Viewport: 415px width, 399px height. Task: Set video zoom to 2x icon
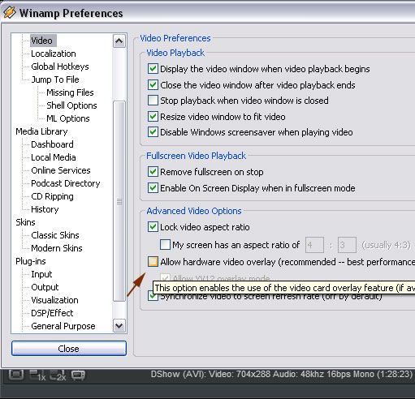(58, 375)
